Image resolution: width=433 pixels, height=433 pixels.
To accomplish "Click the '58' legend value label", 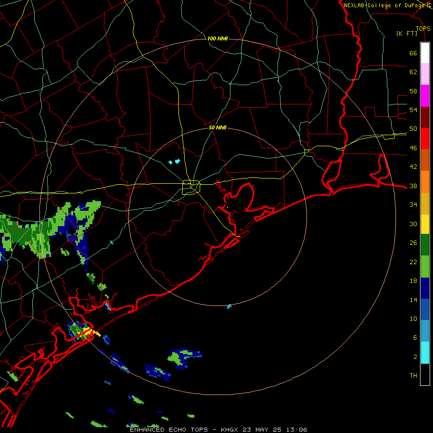I will (413, 91).
